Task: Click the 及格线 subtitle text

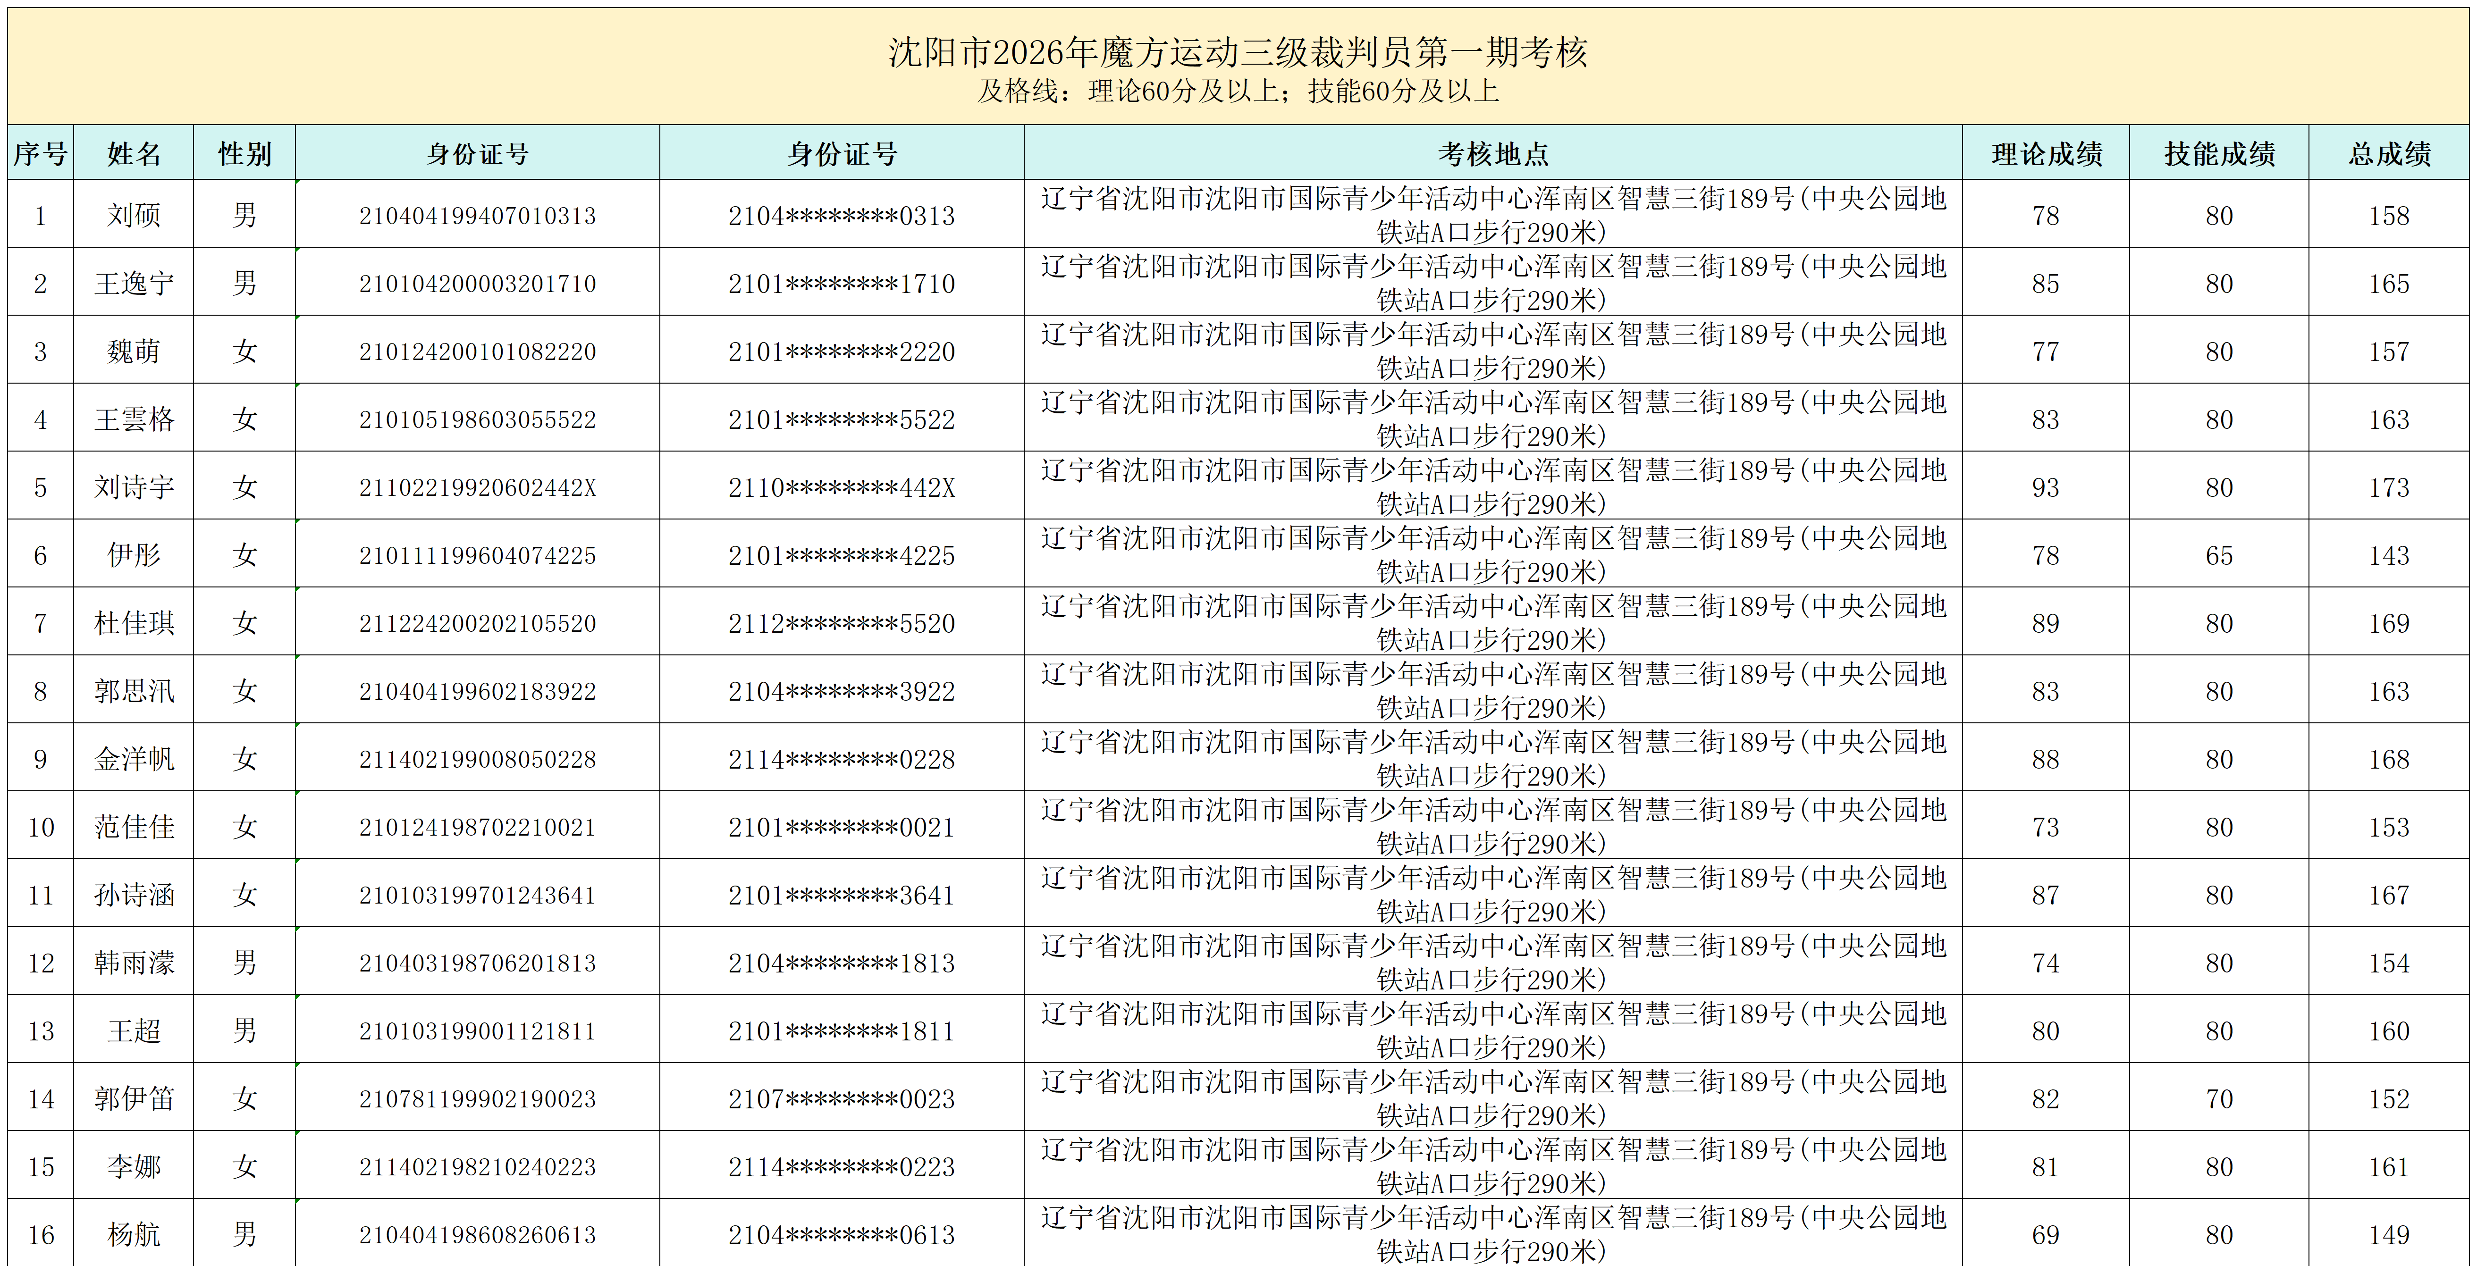Action: [1238, 92]
